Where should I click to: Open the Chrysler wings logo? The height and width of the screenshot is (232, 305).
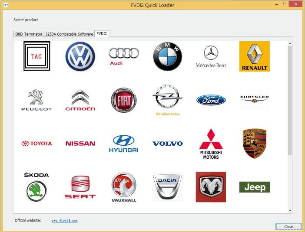255,99
